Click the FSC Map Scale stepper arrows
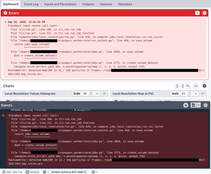 click(189, 93)
